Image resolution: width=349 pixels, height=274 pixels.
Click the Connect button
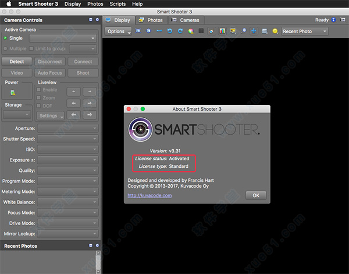[x=83, y=62]
